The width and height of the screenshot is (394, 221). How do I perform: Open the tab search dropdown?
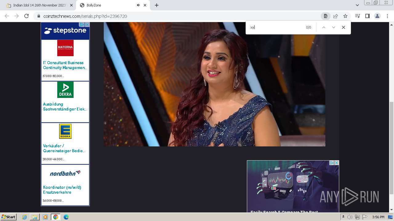(357, 5)
